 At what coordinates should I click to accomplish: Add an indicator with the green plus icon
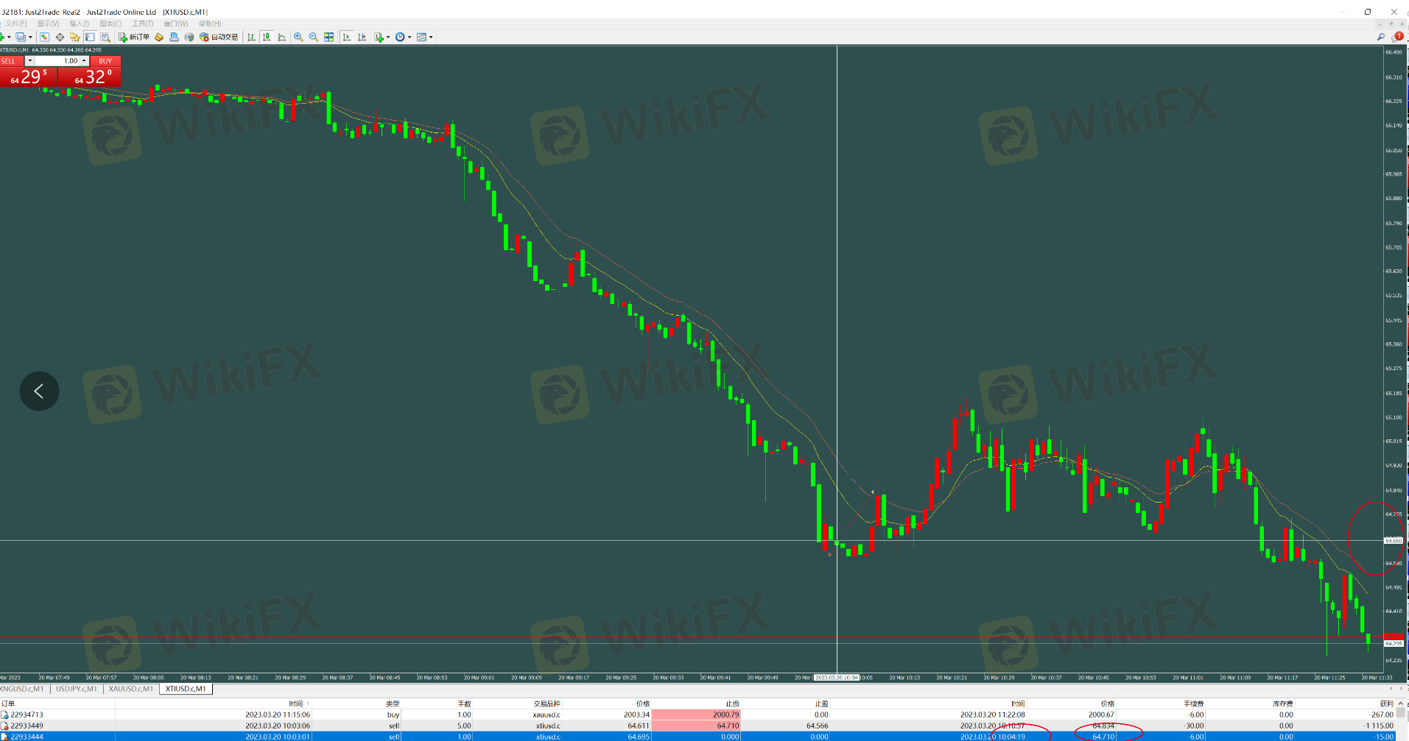pos(379,37)
